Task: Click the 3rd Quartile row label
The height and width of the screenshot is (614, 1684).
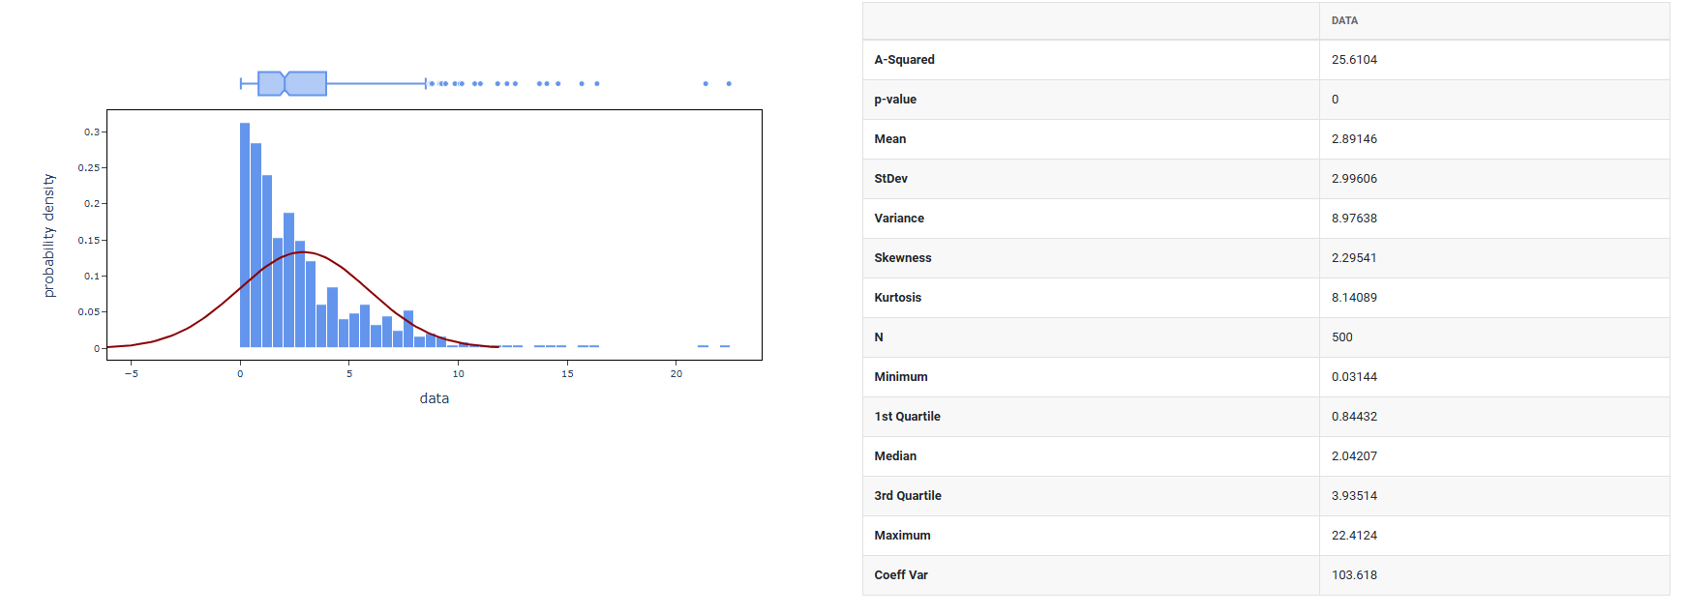Action: [907, 496]
